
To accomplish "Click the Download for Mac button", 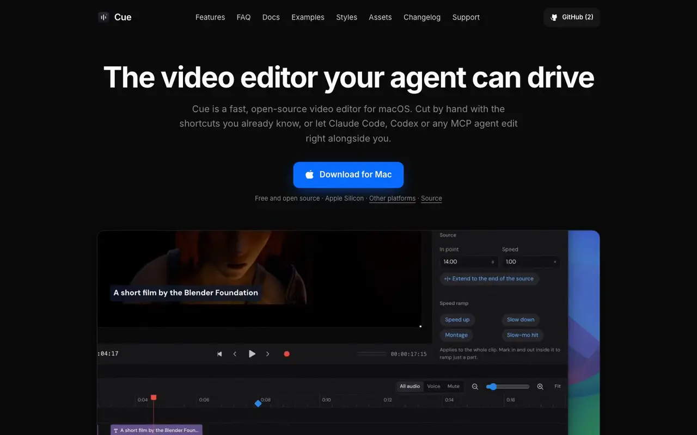I will pos(348,175).
